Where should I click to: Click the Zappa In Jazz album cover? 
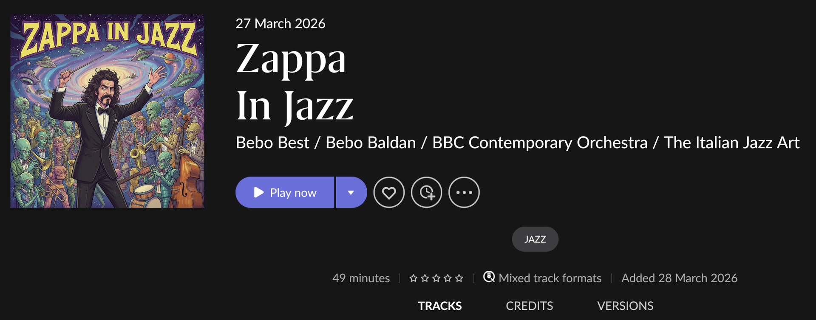[107, 111]
